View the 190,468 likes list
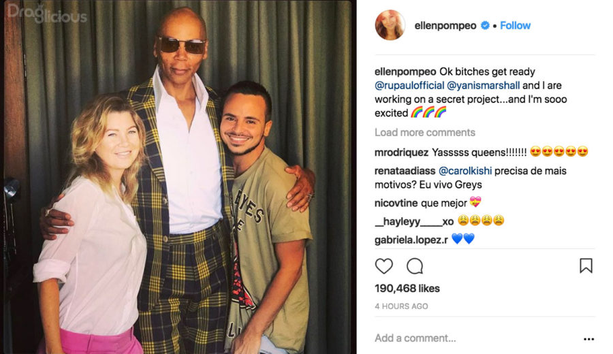Viewport: 613px width, 354px height. click(407, 289)
